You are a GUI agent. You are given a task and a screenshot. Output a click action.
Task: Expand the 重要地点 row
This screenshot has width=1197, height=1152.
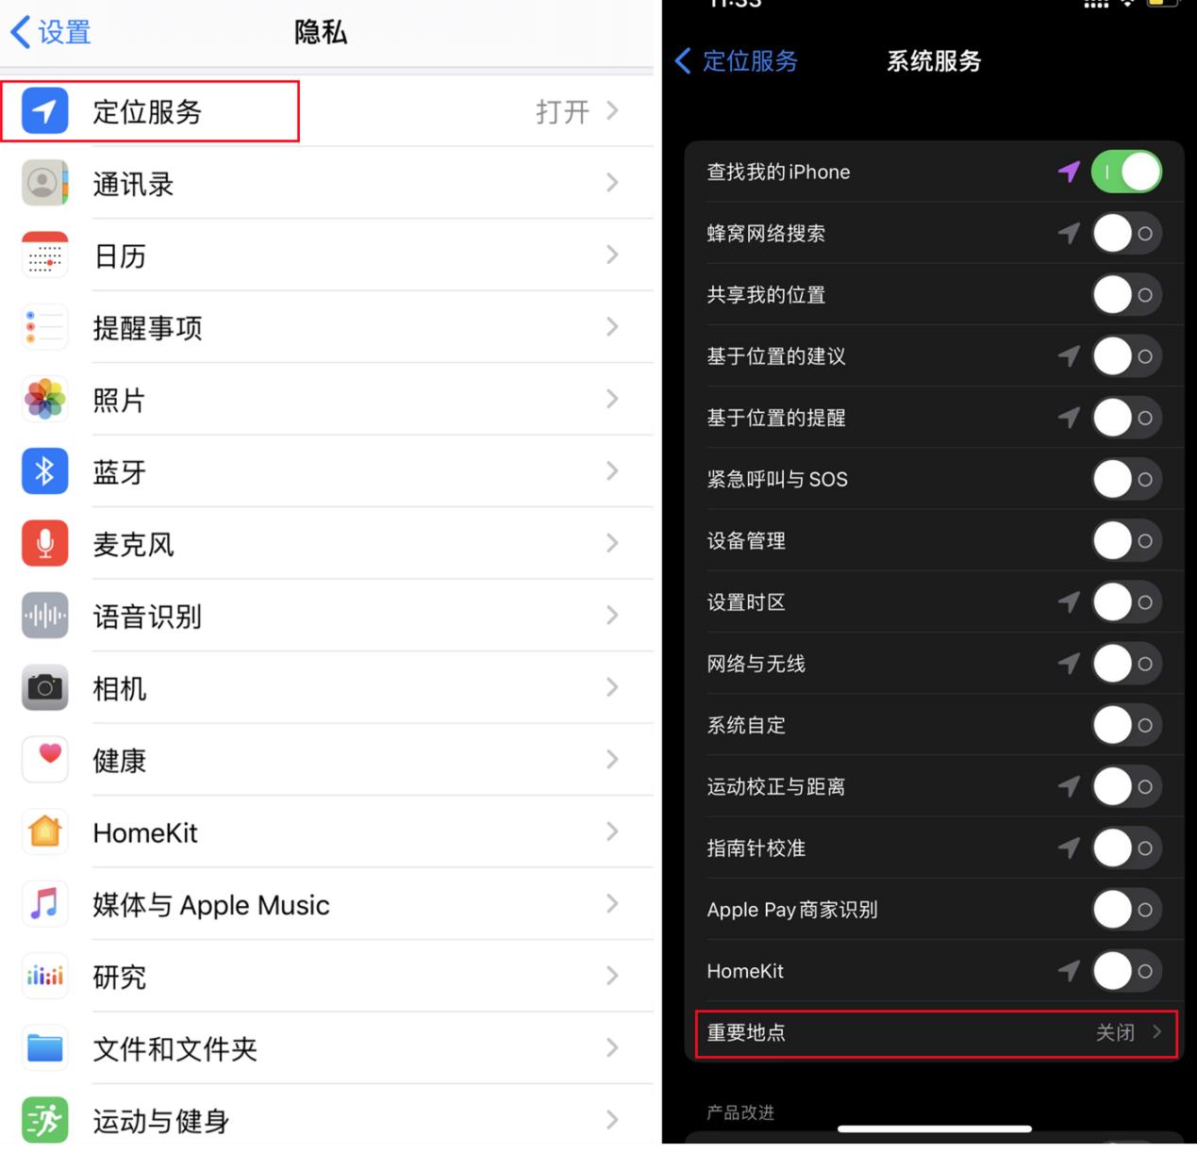(934, 1032)
